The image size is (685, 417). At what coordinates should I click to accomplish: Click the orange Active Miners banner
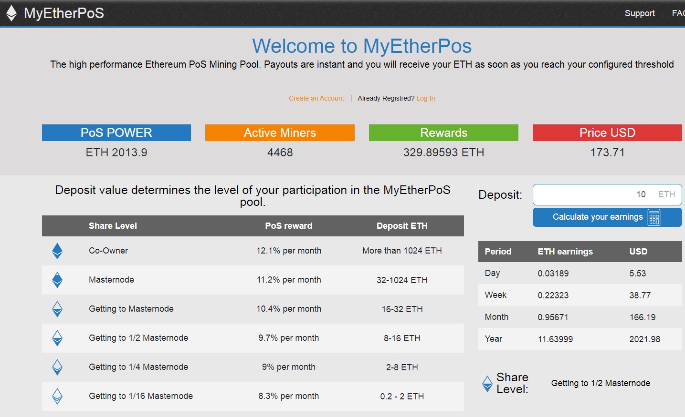[x=280, y=132]
